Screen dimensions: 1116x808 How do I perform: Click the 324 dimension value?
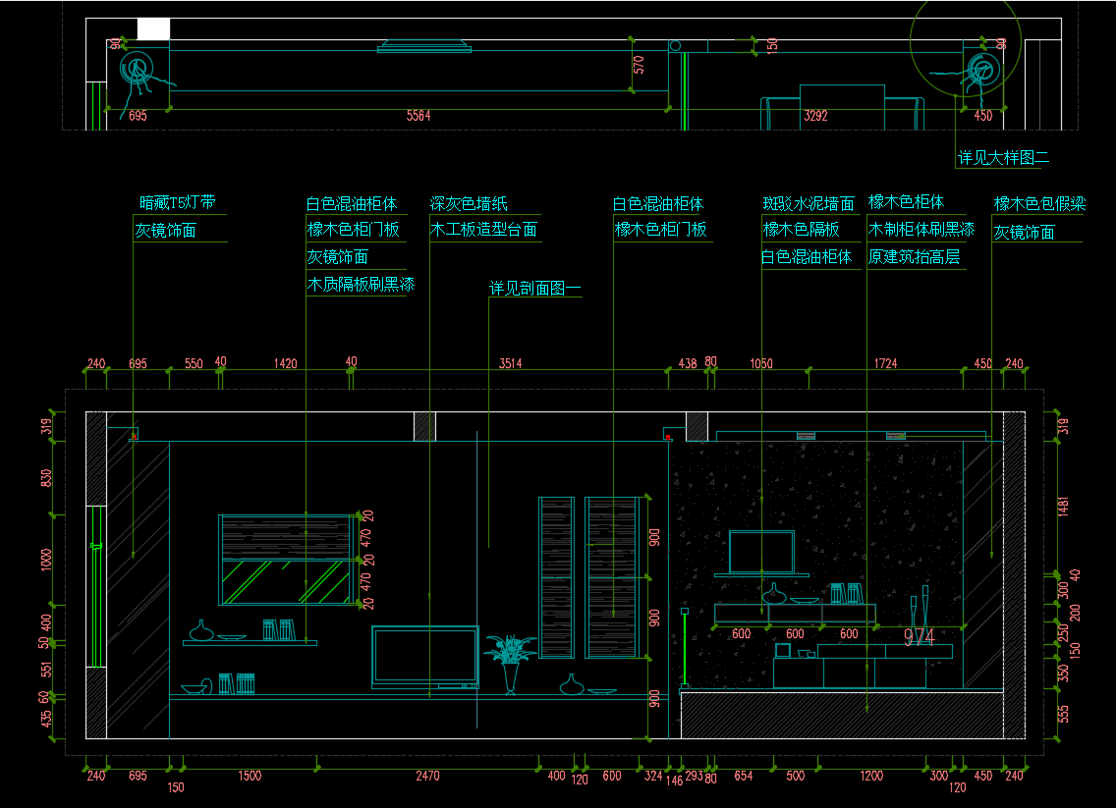pyautogui.click(x=653, y=776)
